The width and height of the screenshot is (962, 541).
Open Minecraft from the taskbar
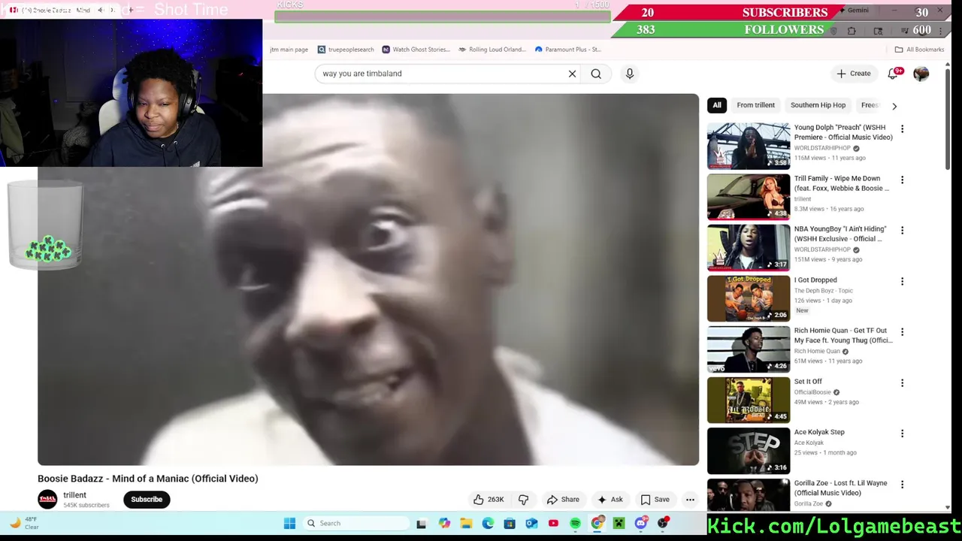(619, 523)
